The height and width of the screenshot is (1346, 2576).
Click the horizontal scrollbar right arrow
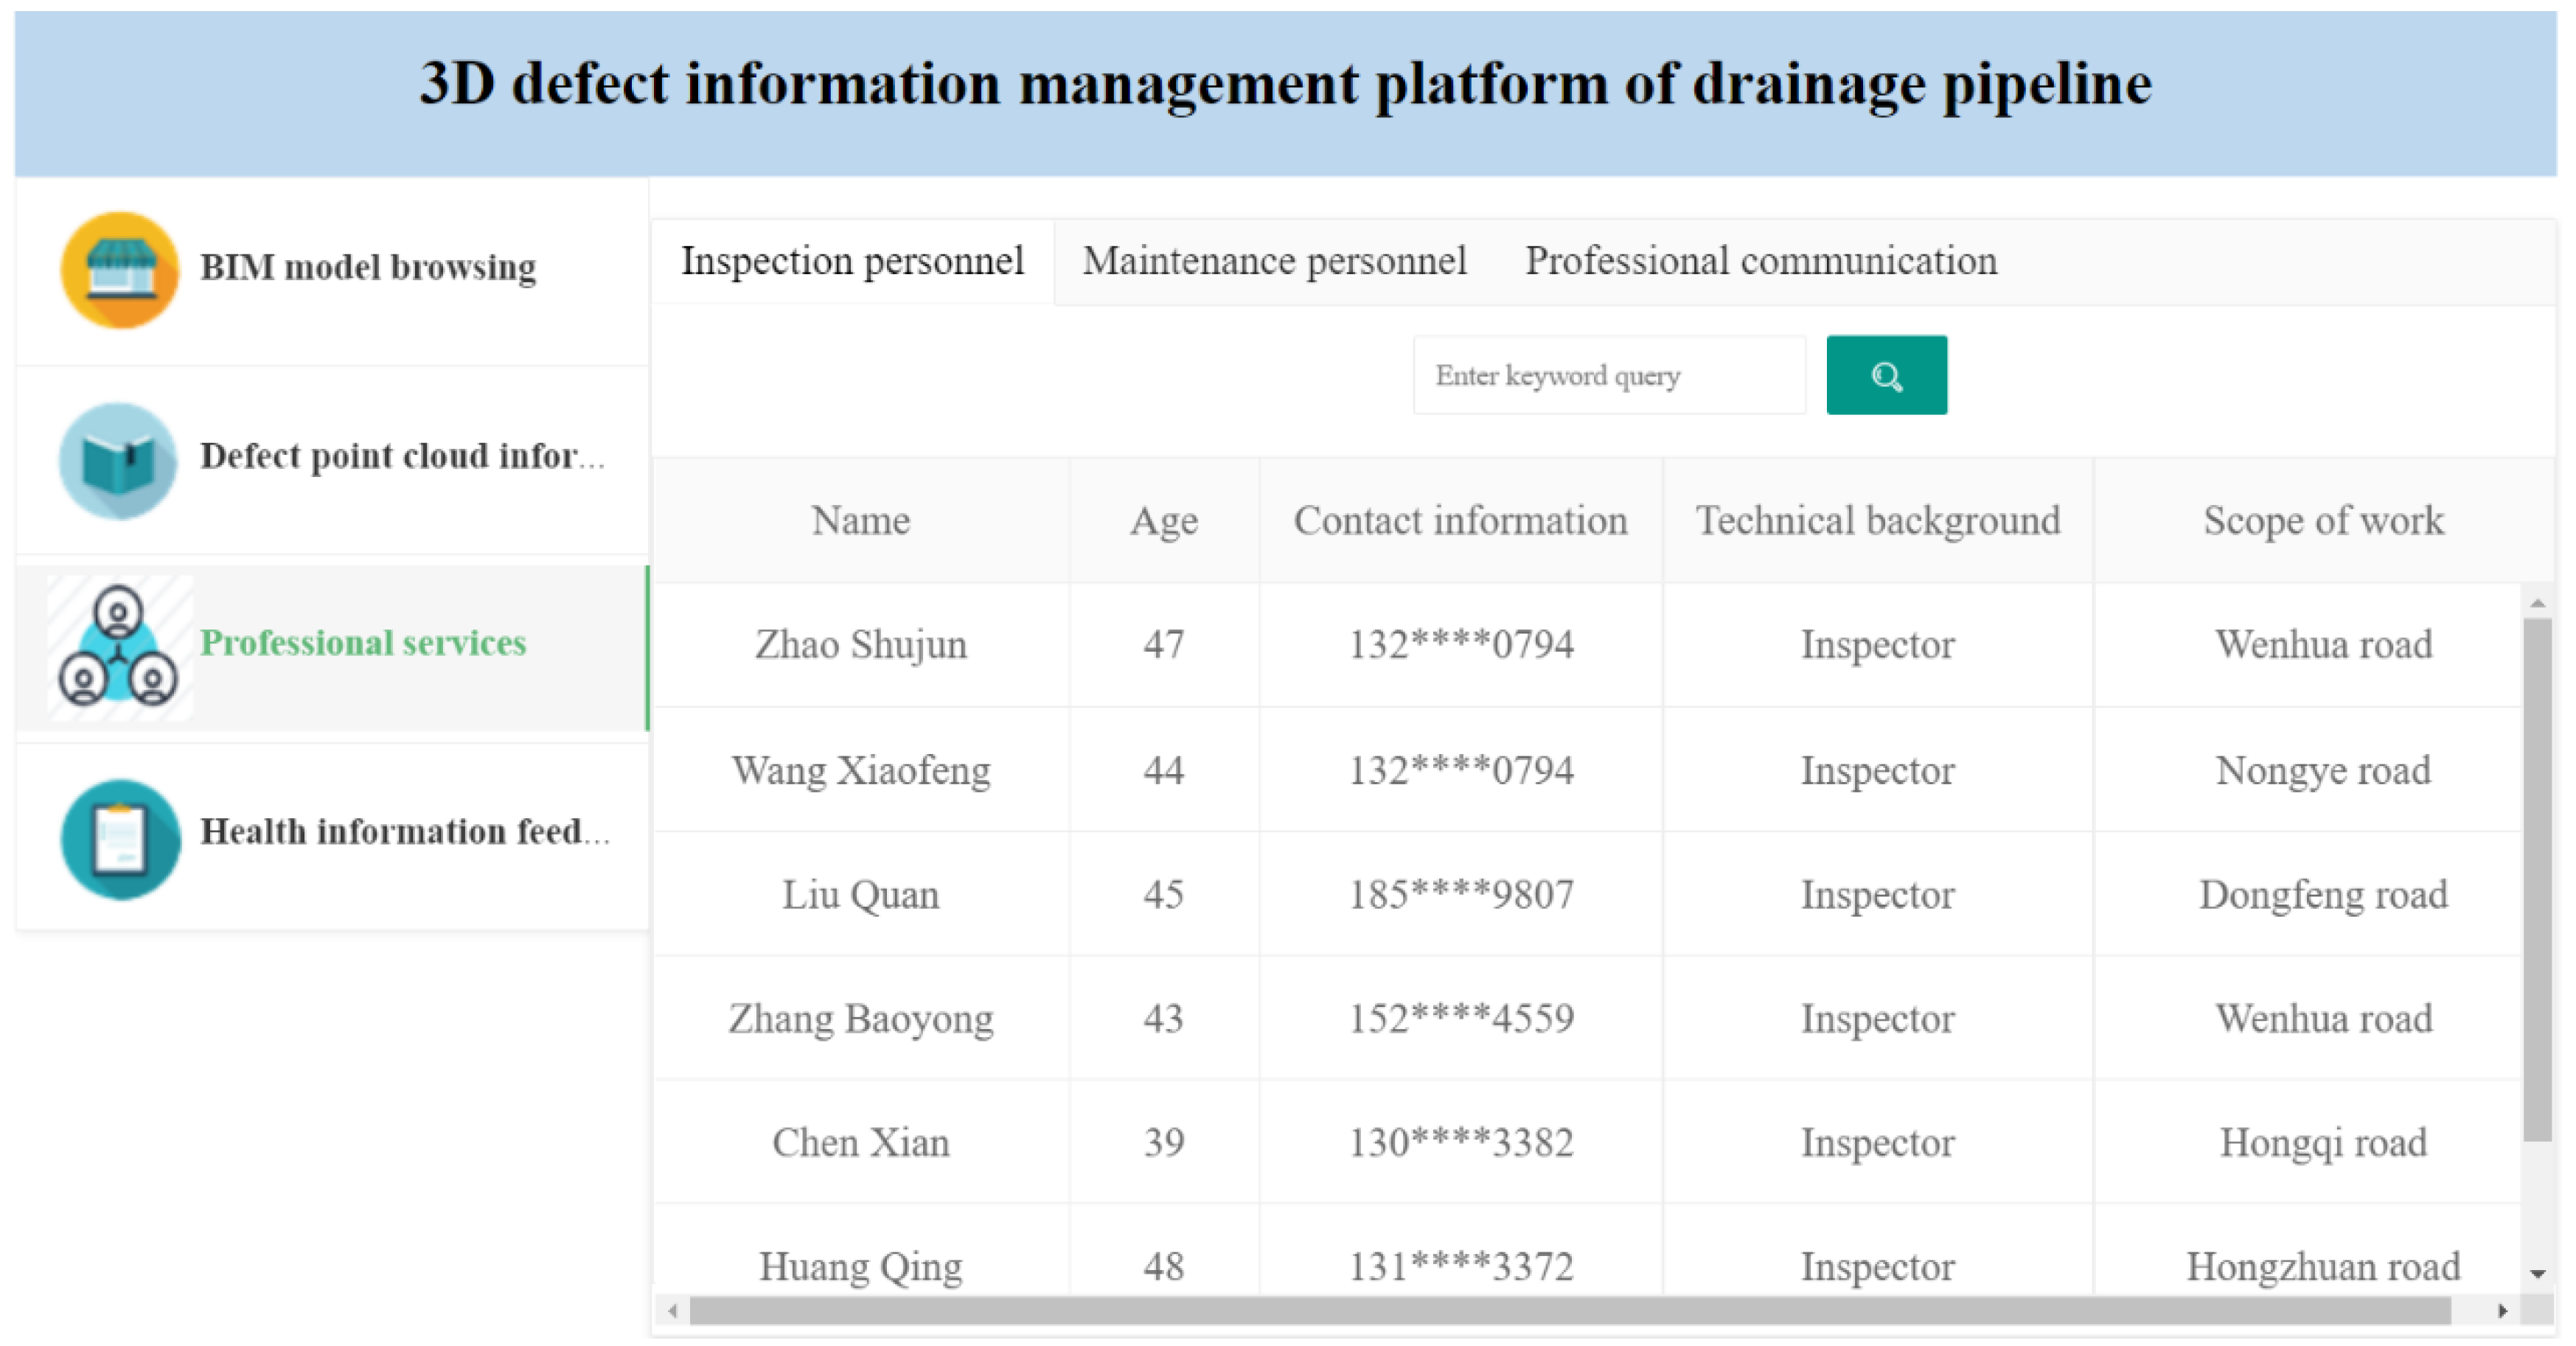[x=2502, y=1310]
